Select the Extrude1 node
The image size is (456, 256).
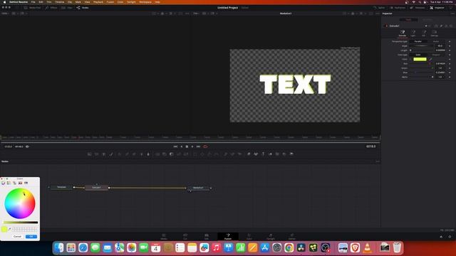97,188
